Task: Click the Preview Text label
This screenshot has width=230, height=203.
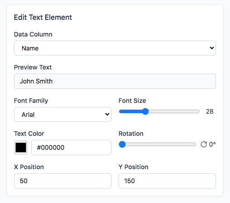Action: [x=33, y=67]
